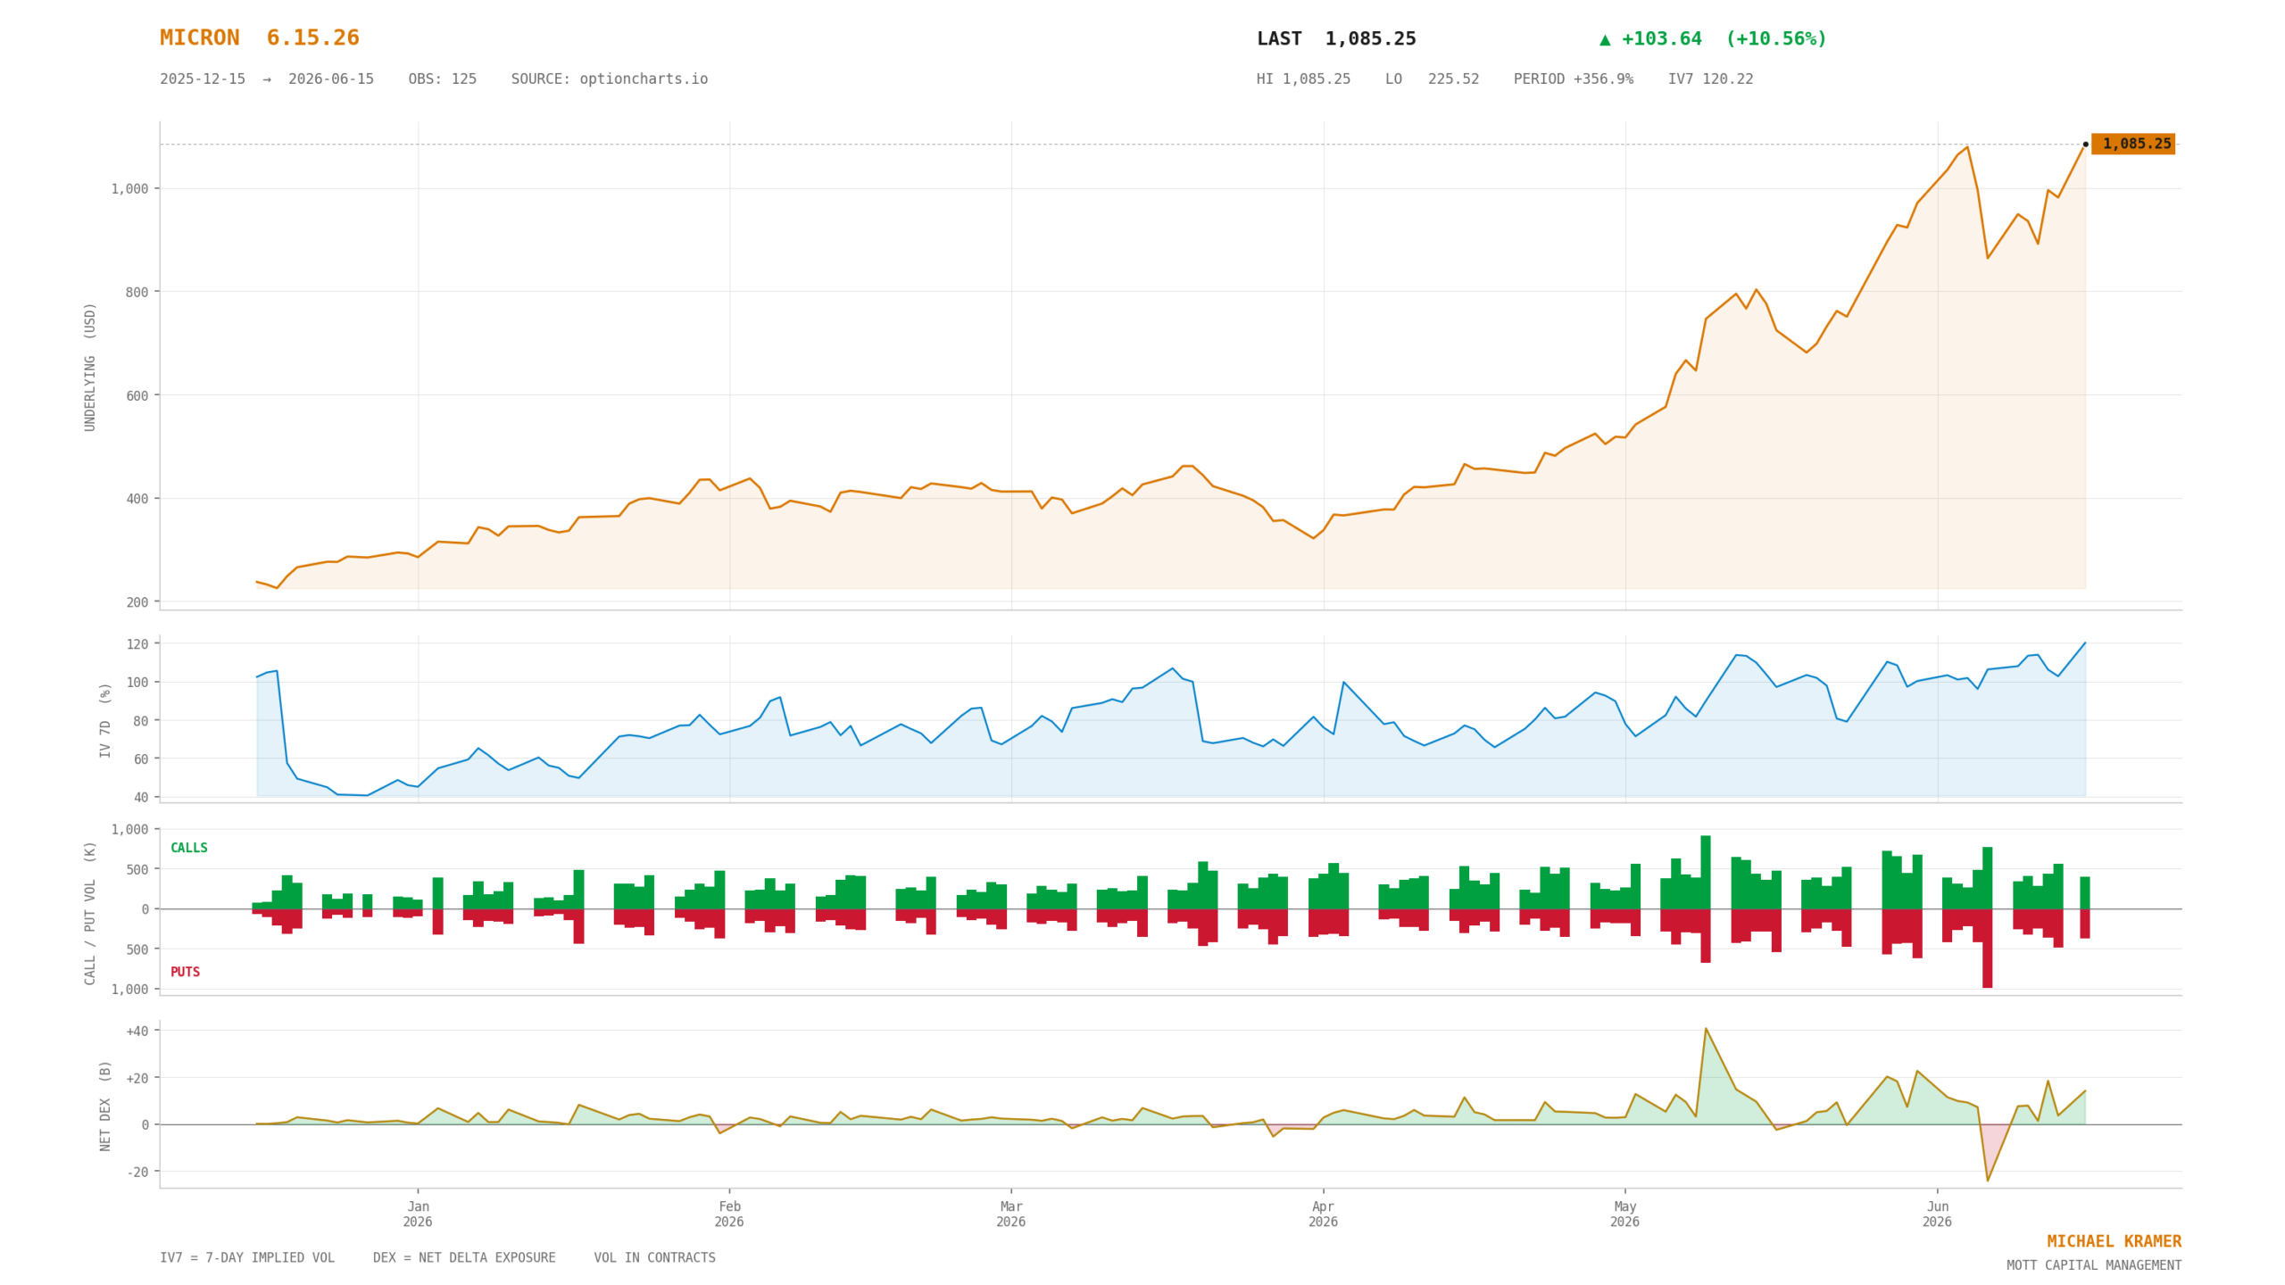Click the UNDERLYING (USD) axis title

[90, 367]
